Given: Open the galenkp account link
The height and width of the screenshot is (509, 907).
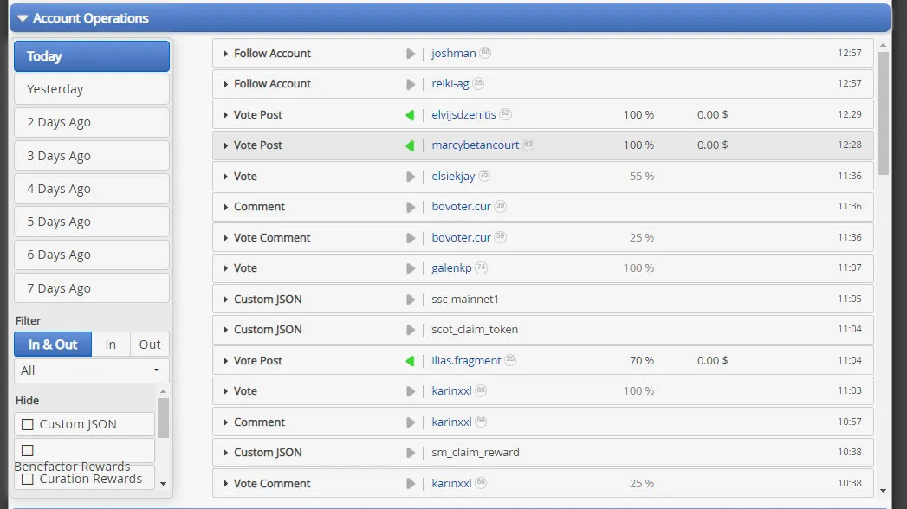Looking at the screenshot, I should coord(451,268).
